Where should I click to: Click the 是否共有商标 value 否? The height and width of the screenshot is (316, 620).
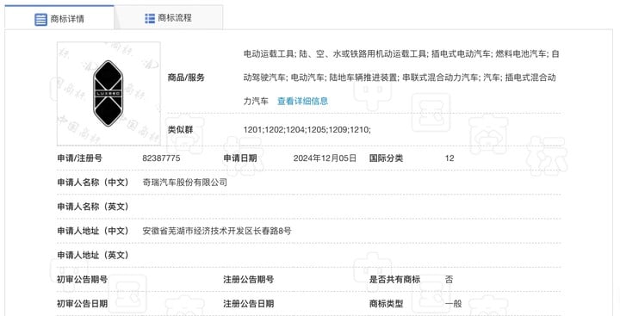pyautogui.click(x=449, y=279)
